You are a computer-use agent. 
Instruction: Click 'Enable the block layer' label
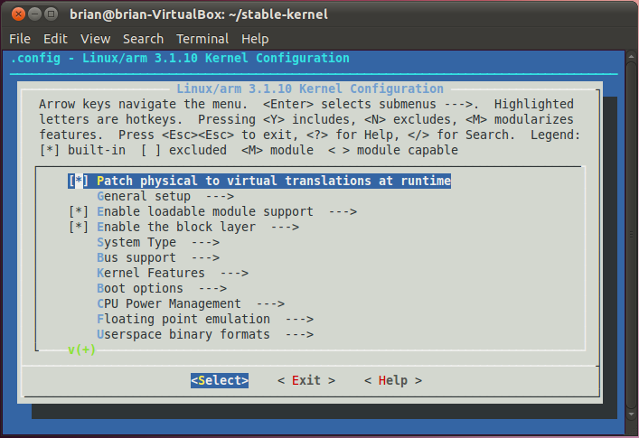[x=176, y=228]
